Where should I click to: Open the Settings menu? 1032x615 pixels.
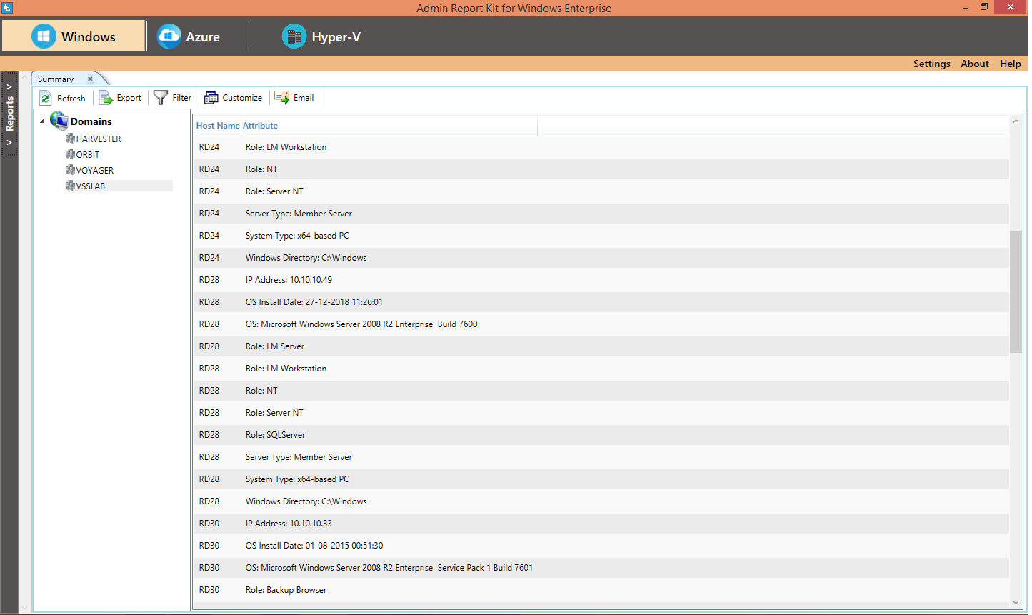(x=931, y=64)
